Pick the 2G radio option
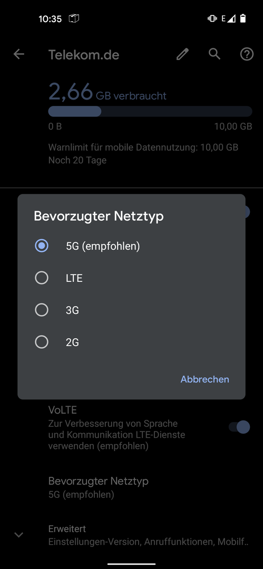The height and width of the screenshot is (569, 263). click(42, 342)
